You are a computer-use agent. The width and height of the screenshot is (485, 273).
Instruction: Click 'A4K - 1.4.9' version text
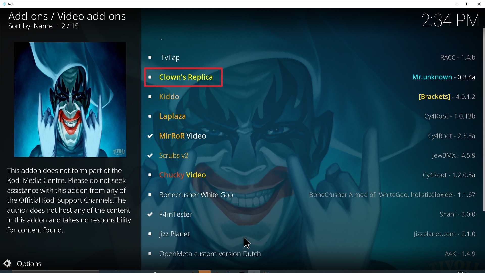pyautogui.click(x=460, y=254)
